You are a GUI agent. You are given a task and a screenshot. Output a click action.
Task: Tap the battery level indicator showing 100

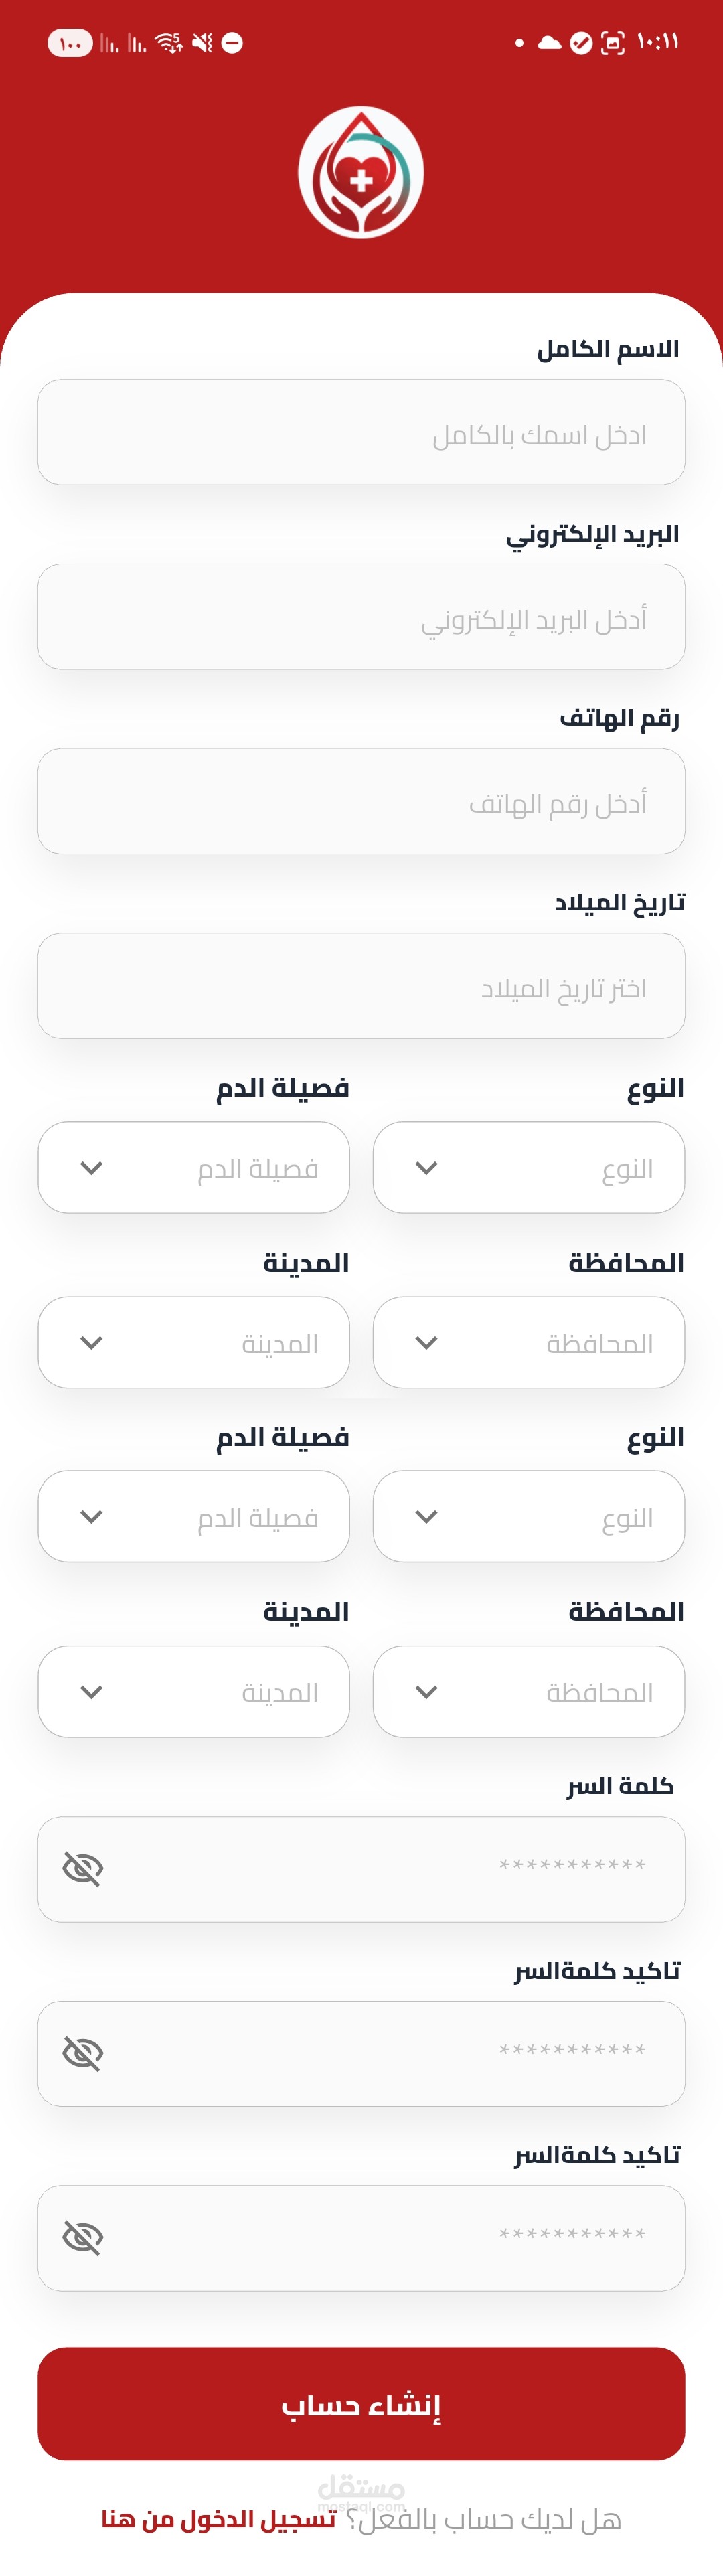[x=70, y=43]
